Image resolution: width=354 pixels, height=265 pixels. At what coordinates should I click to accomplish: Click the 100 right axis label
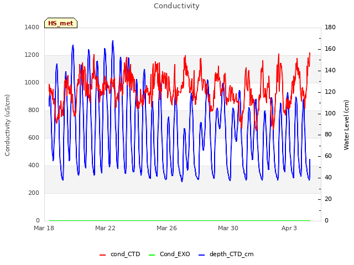pyautogui.click(x=330, y=113)
